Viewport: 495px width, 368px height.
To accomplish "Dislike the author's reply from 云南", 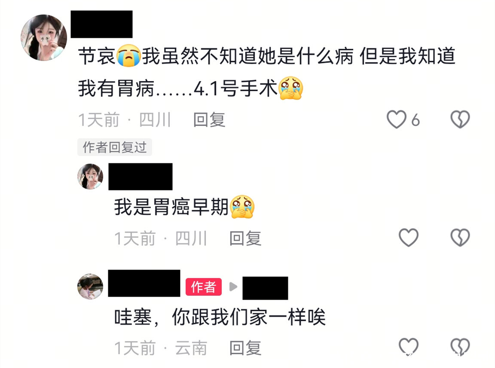I will (x=460, y=347).
